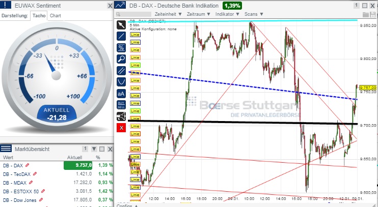Select the percent retracement tool
Viewport: 378px width, 207px height.
tap(121, 48)
